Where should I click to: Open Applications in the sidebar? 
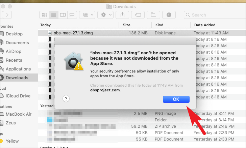[18, 69]
